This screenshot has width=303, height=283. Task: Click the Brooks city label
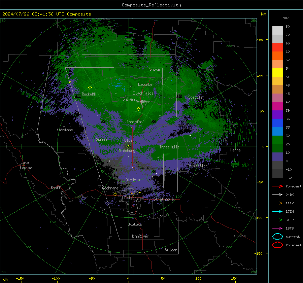(239, 236)
